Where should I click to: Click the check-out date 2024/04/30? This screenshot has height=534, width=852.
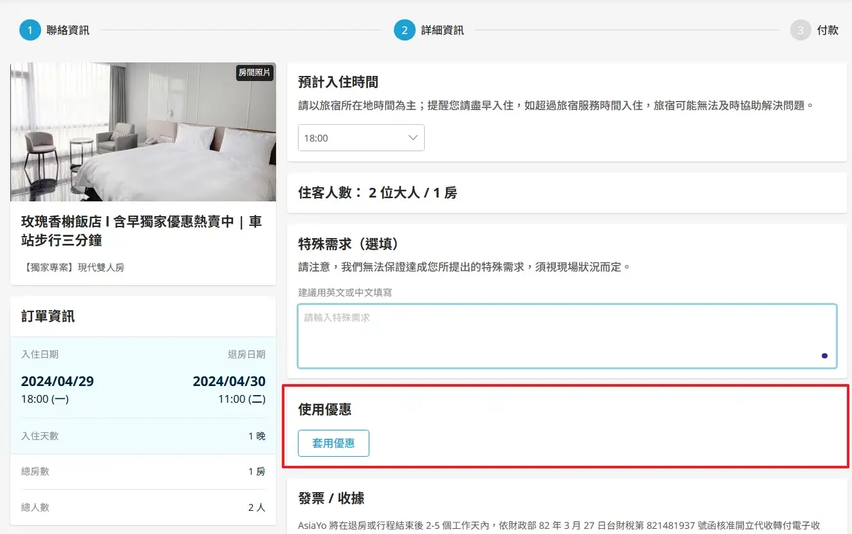pyautogui.click(x=229, y=381)
